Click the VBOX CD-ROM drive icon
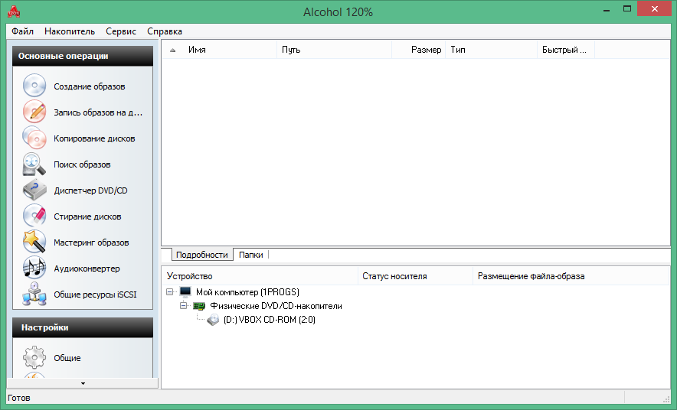Image resolution: width=677 pixels, height=410 pixels. click(213, 320)
